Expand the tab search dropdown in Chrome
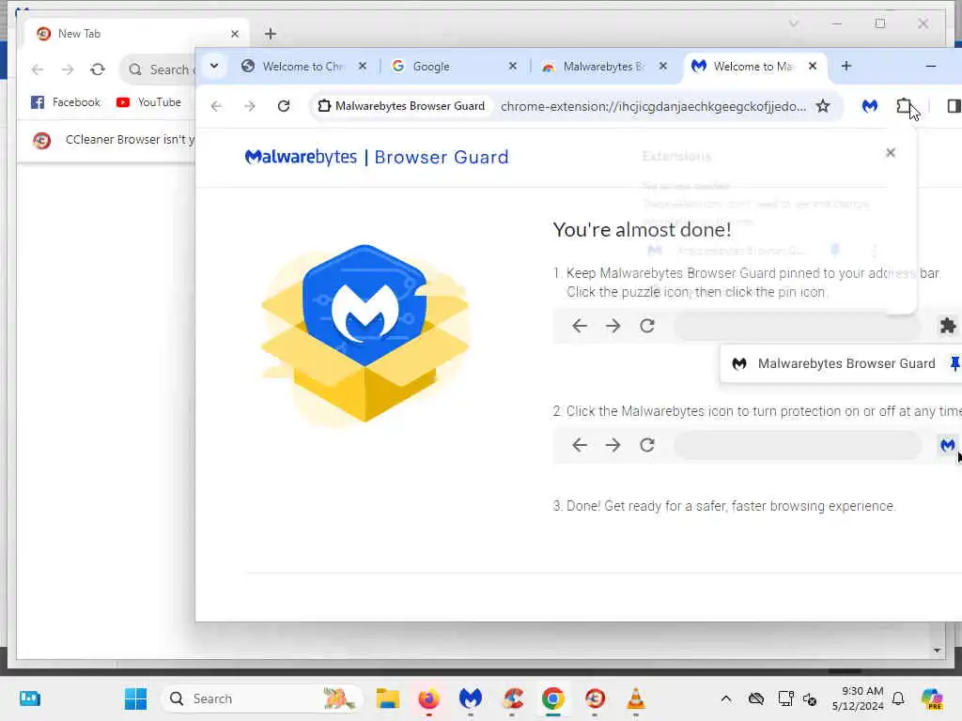This screenshot has height=721, width=962. [213, 66]
